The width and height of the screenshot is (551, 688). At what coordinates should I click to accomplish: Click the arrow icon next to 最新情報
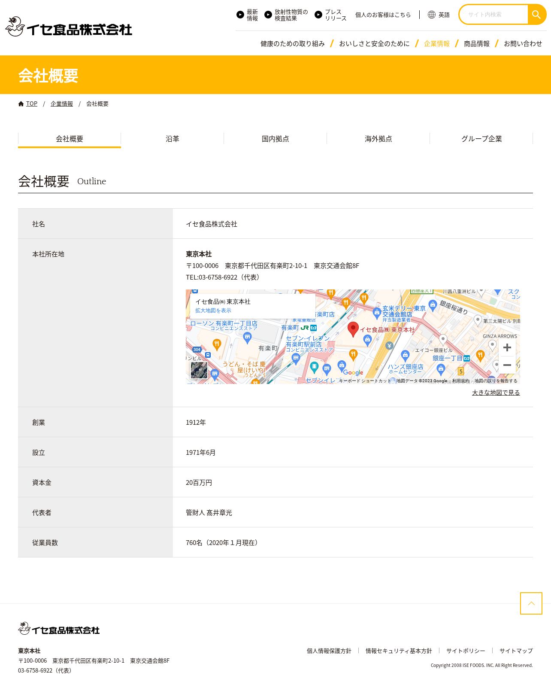(x=240, y=15)
